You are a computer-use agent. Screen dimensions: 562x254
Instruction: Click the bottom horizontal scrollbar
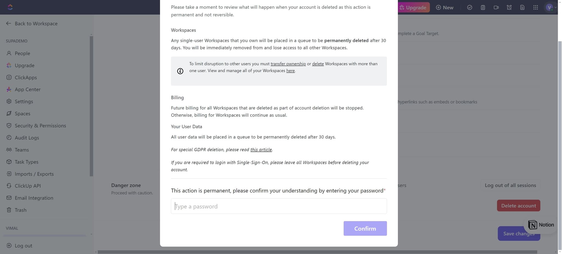[302, 252]
